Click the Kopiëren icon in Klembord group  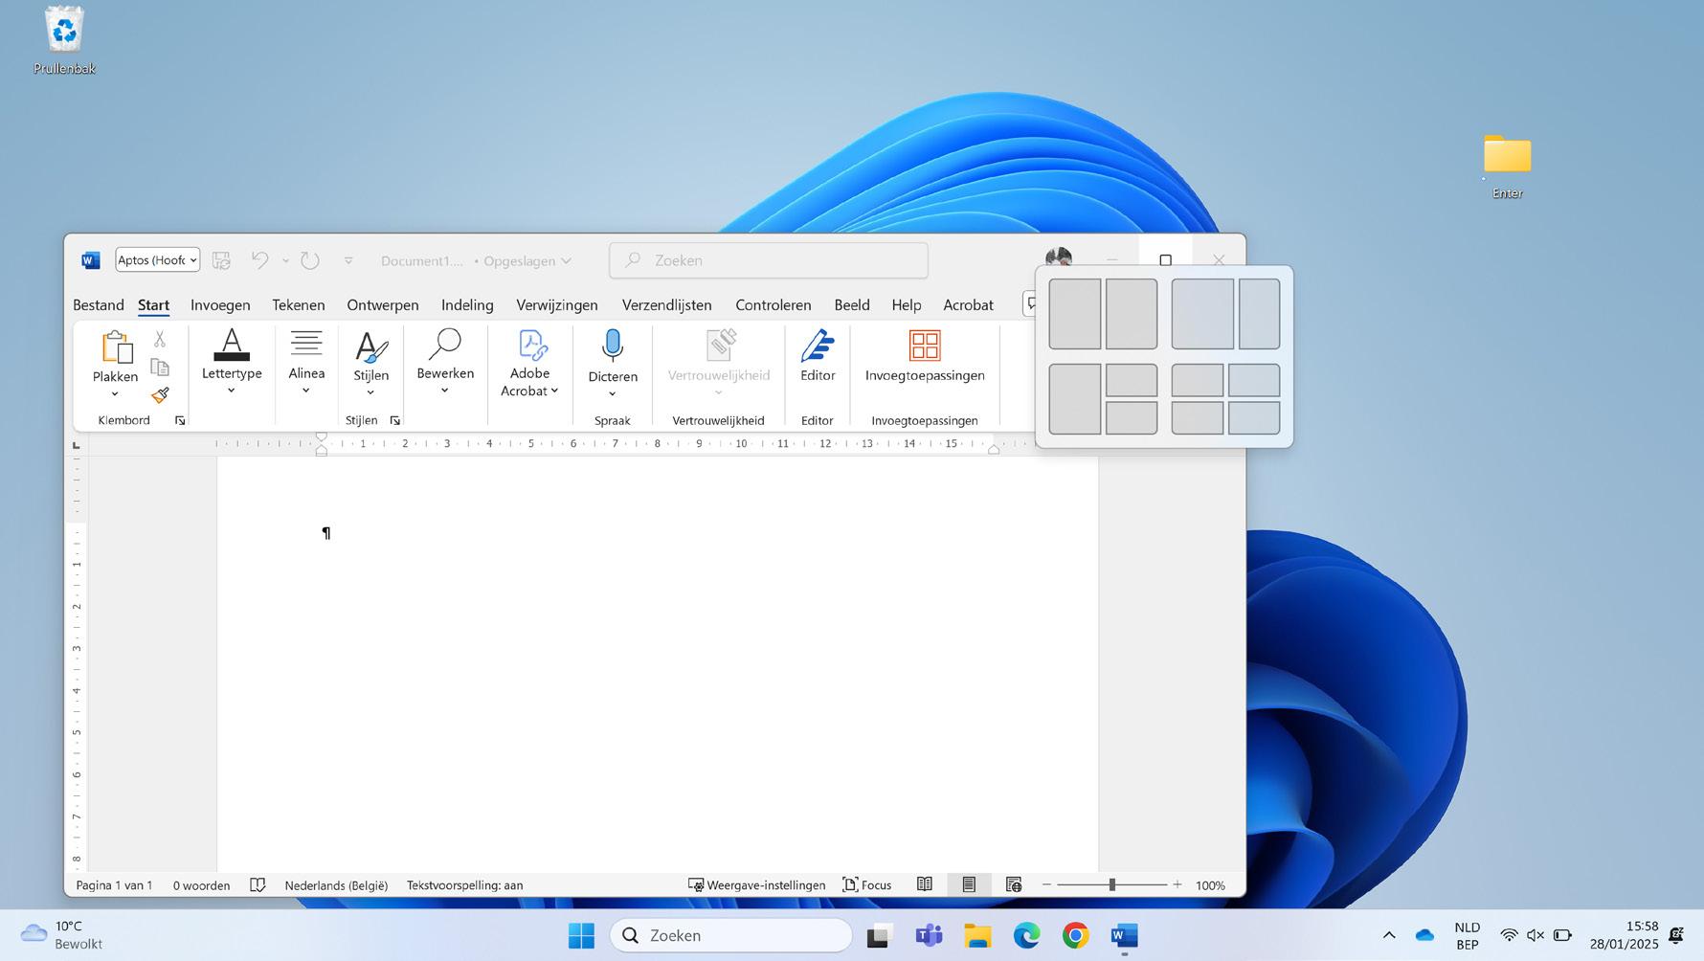(160, 368)
